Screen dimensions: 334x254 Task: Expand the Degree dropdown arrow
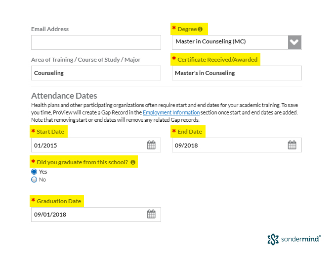(x=294, y=42)
